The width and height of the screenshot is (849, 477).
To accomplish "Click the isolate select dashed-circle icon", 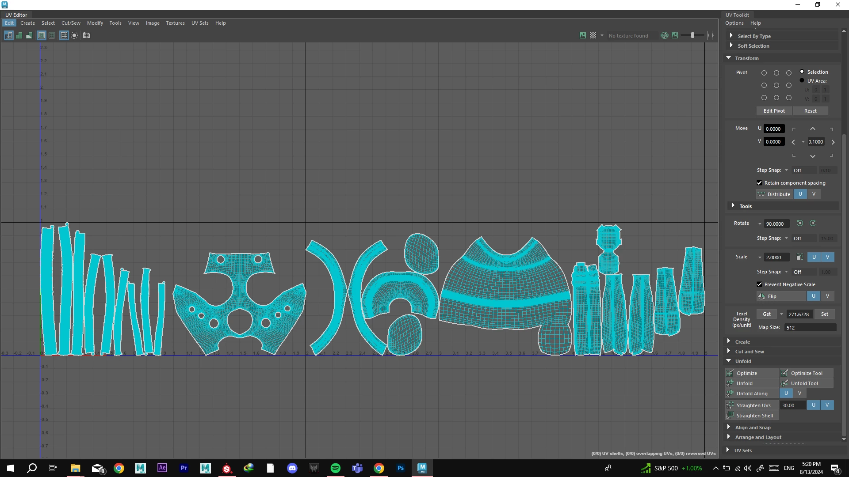I will pyautogui.click(x=74, y=35).
